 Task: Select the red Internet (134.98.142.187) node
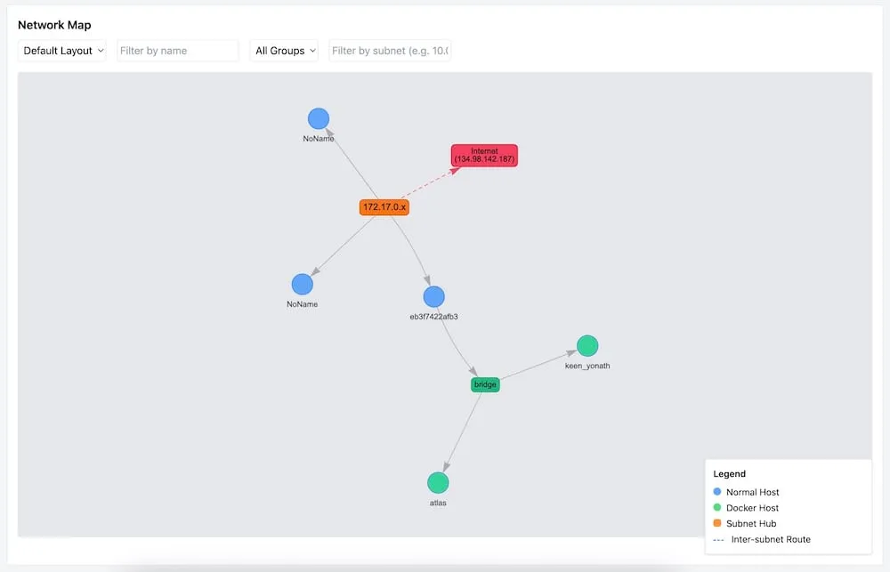pyautogui.click(x=484, y=156)
